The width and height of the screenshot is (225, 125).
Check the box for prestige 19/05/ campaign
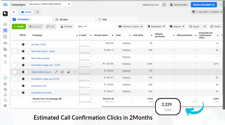click(14, 44)
